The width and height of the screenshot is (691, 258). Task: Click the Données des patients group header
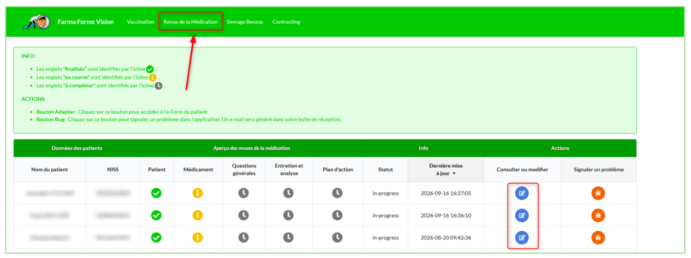pyautogui.click(x=77, y=148)
